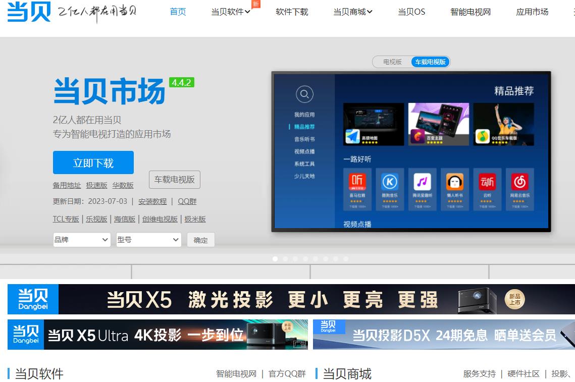575x382 pixels.
Task: Expand the 当贝软件 menu chevron
Action: coord(247,12)
